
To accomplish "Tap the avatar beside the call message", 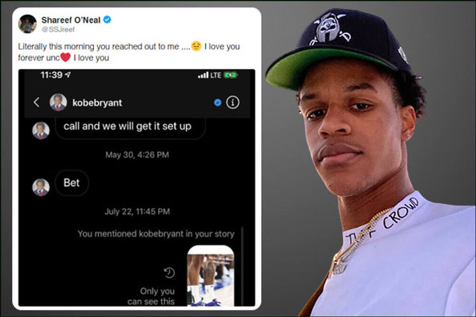I will 41,131.
